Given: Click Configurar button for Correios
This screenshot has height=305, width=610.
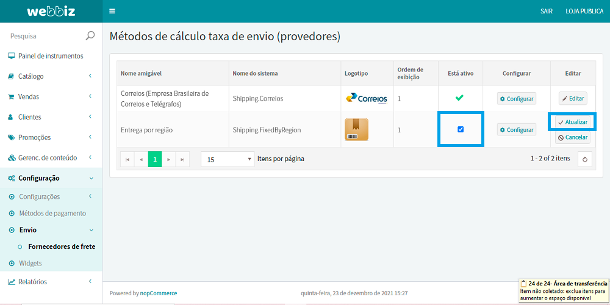Looking at the screenshot, I should [517, 98].
